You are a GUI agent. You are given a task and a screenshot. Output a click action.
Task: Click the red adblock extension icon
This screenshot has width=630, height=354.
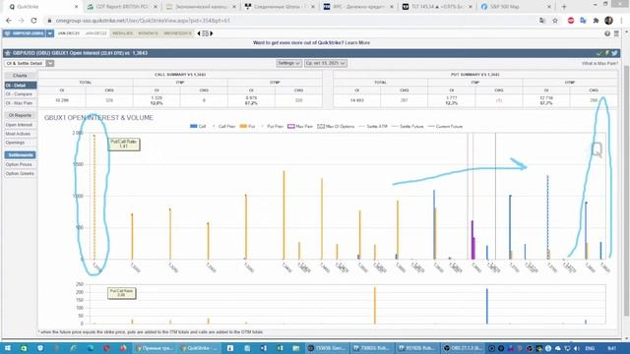click(571, 21)
